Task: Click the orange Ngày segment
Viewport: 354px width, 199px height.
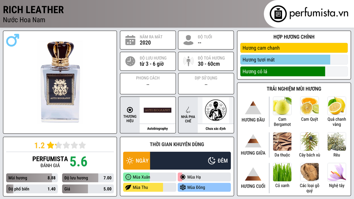Action: 137,161
